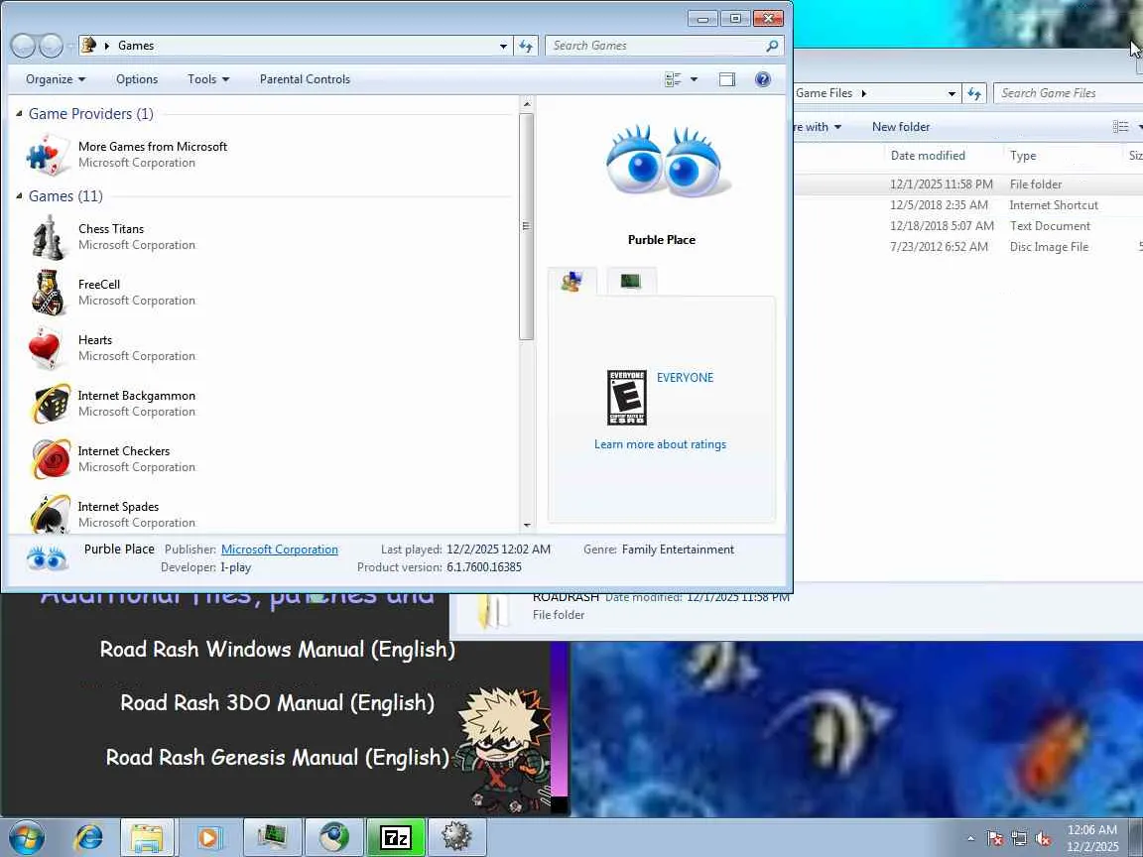Image resolution: width=1143 pixels, height=857 pixels.
Task: Open the Options toolbar item
Action: (137, 79)
